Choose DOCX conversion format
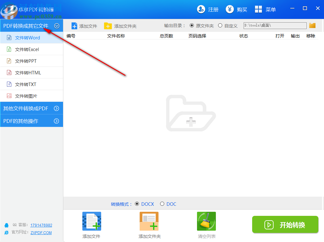Screen dimensions: 324x242 [137, 204]
